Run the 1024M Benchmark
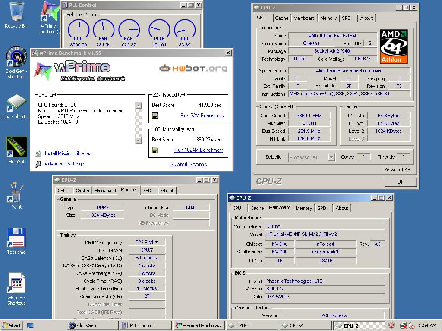This screenshot has height=331, width=442. [x=199, y=150]
